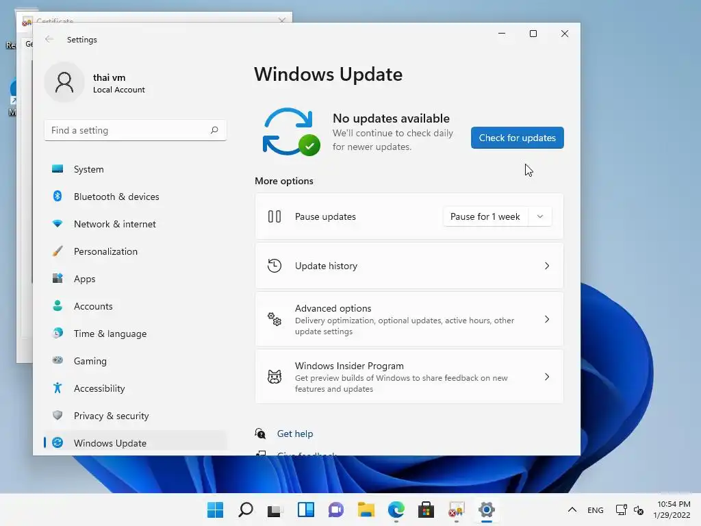Viewport: 701px width, 526px height.
Task: Click Check for updates button
Action: coord(518,138)
